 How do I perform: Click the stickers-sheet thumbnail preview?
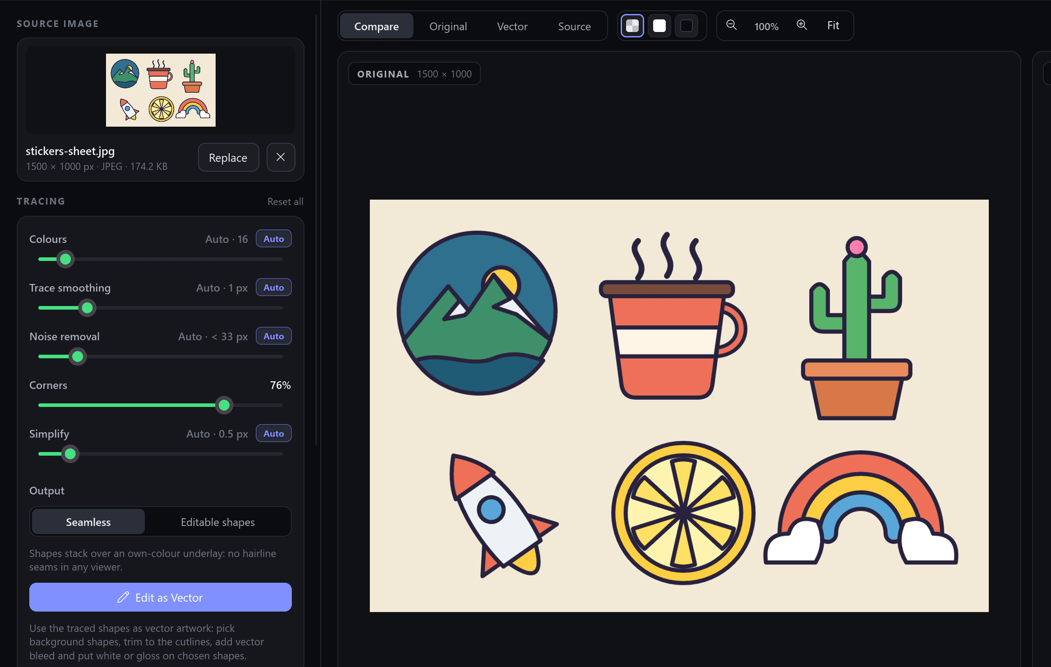point(161,90)
